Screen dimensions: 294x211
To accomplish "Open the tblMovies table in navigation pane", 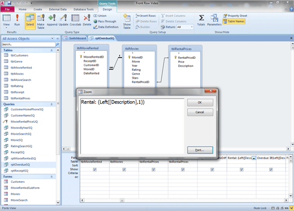I will tap(17, 74).
